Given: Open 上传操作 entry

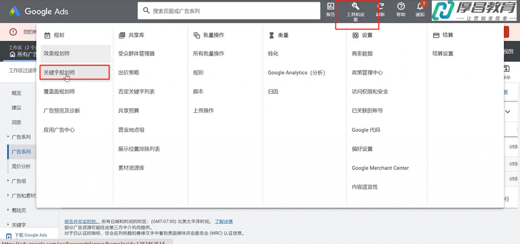Looking at the screenshot, I should [203, 110].
